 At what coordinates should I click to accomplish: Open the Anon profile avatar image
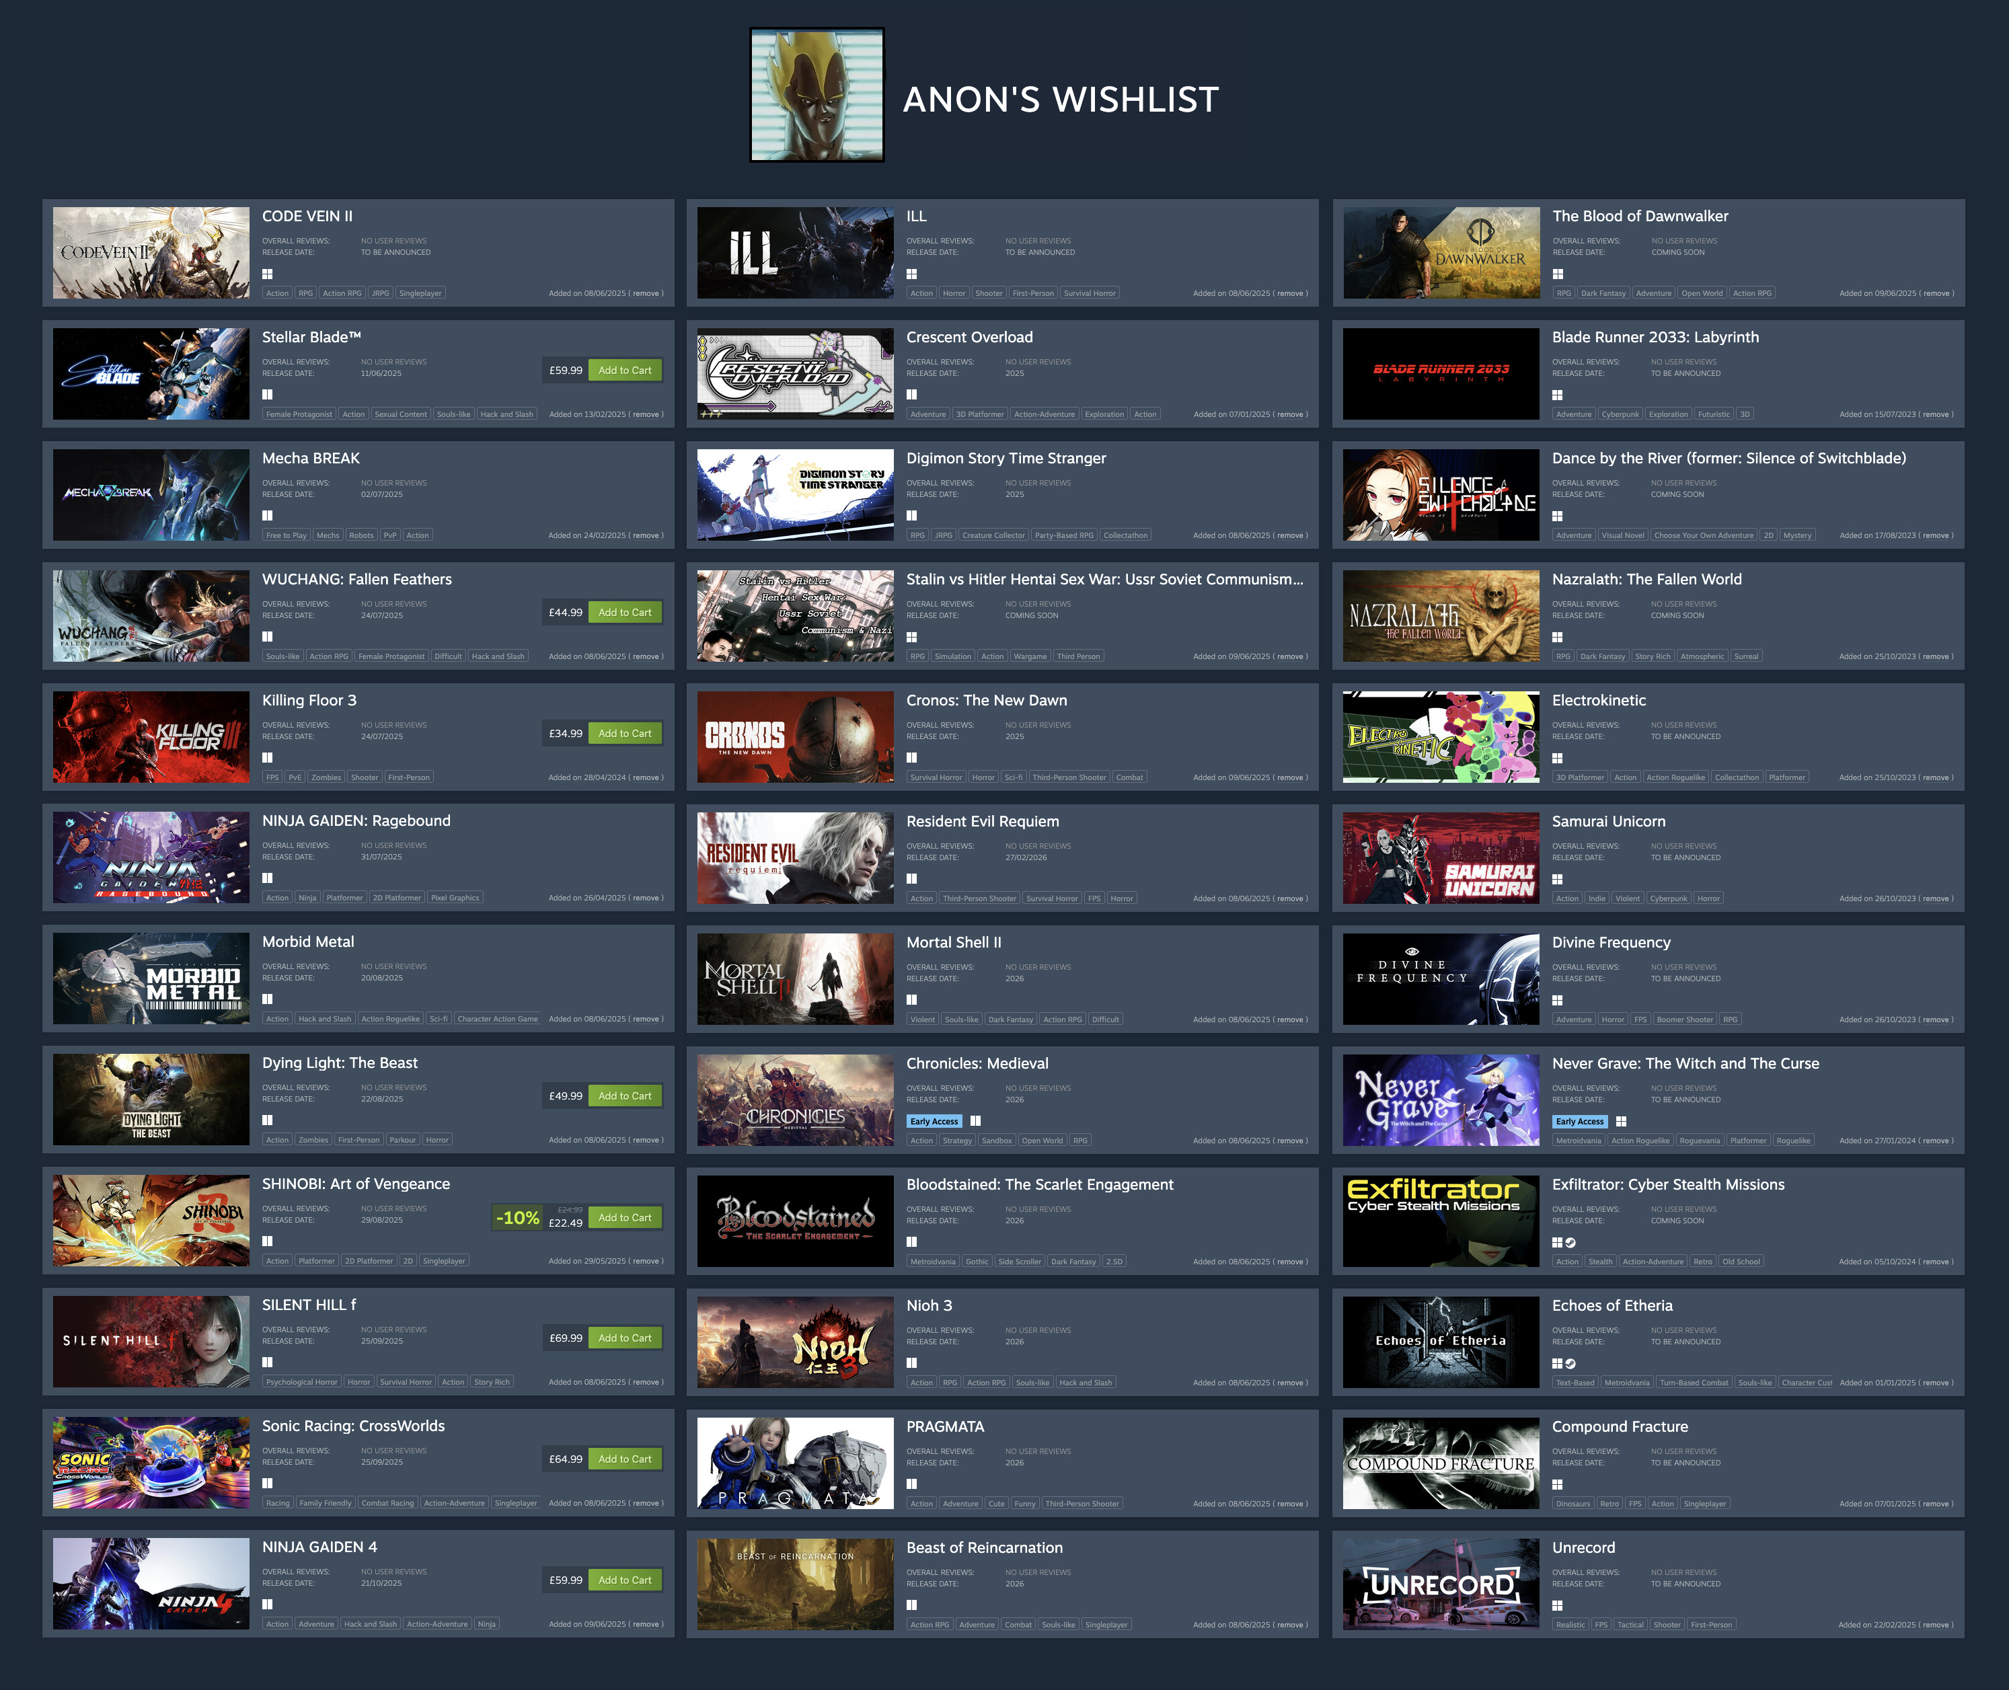pyautogui.click(x=817, y=95)
